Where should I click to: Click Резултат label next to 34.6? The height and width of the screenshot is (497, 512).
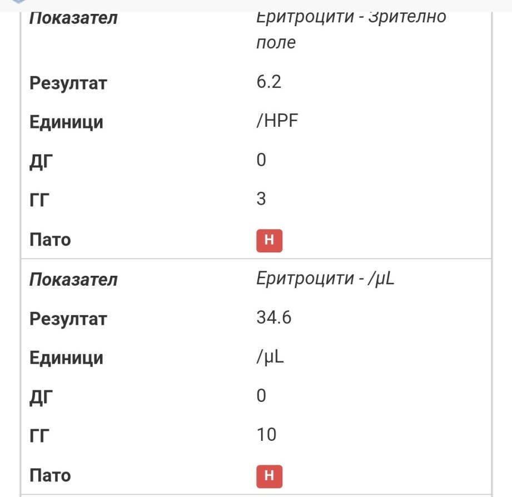tap(68, 320)
